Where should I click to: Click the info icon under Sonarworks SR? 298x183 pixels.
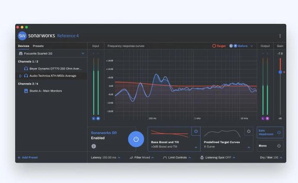coord(94,146)
